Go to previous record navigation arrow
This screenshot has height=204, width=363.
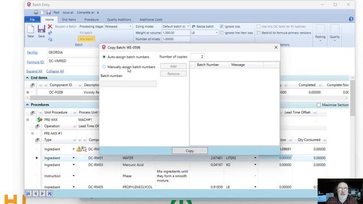coord(35,193)
